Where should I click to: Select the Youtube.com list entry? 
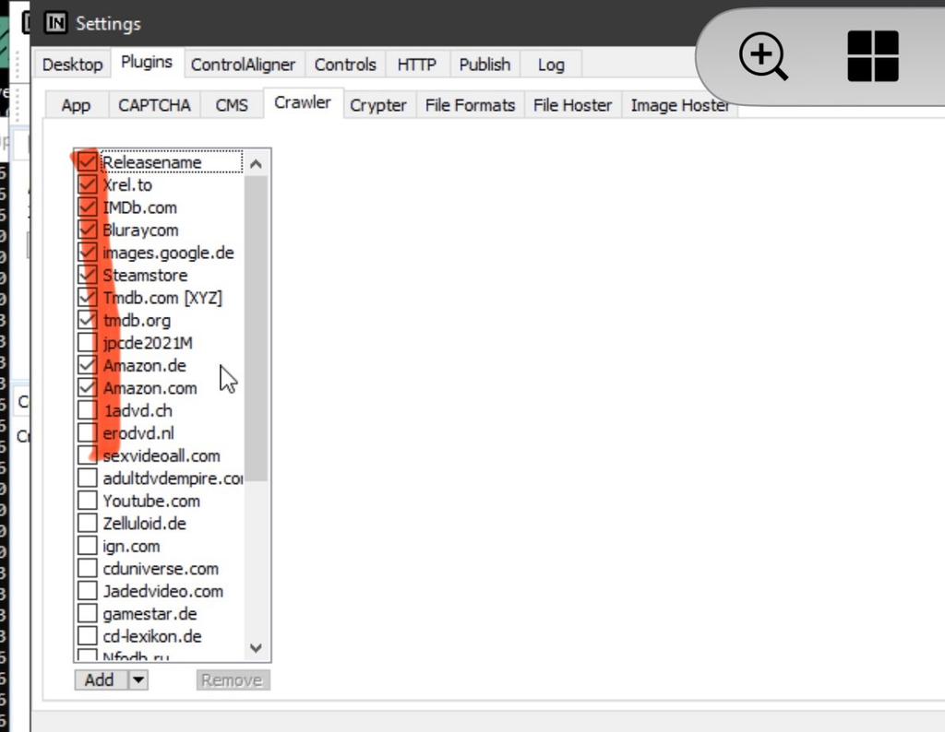pyautogui.click(x=151, y=501)
